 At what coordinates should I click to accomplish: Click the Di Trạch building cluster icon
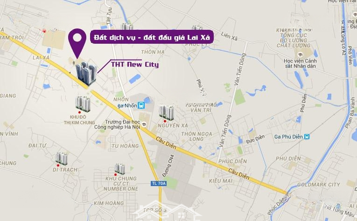click(x=62, y=159)
